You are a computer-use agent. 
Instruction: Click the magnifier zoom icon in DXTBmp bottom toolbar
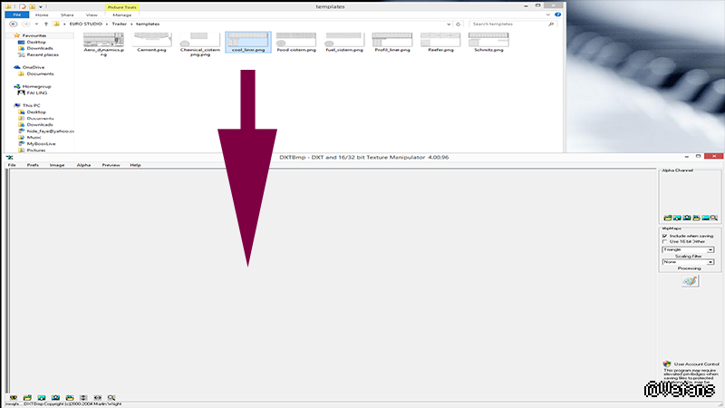click(x=111, y=397)
